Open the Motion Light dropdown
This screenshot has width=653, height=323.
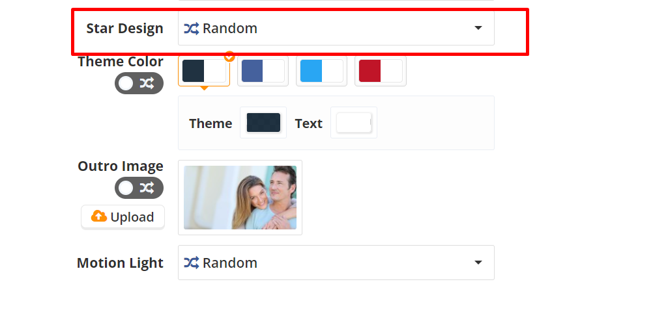(x=336, y=263)
